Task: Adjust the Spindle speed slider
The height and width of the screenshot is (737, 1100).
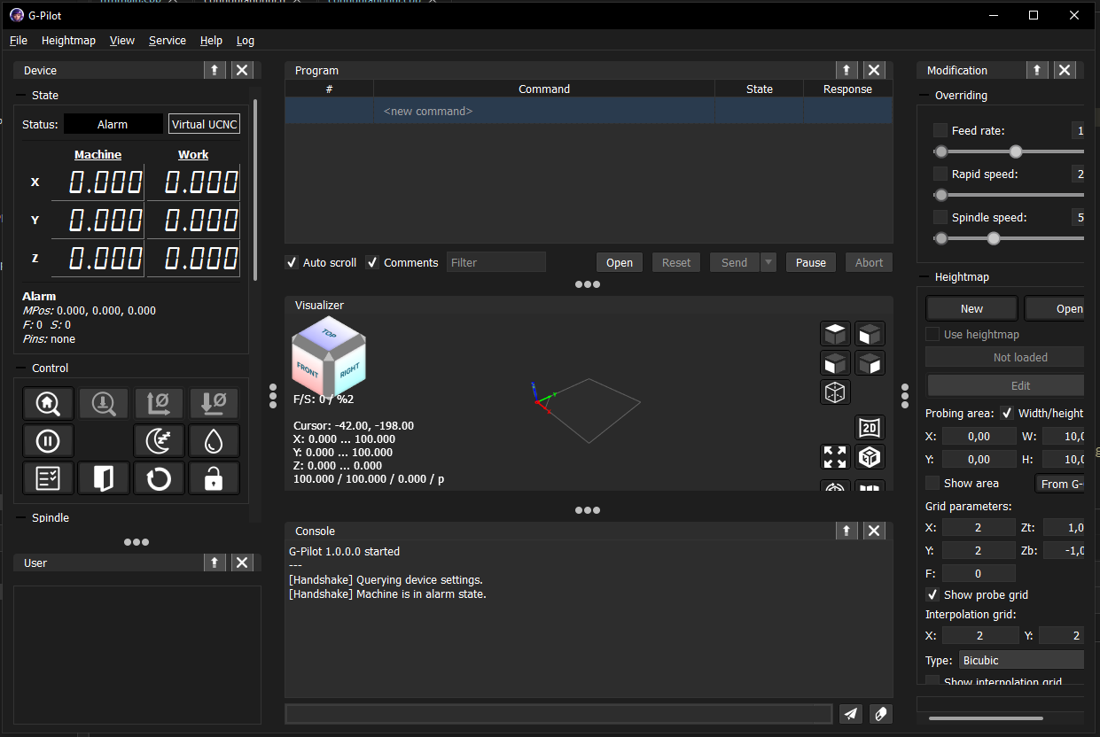Action: pos(993,237)
